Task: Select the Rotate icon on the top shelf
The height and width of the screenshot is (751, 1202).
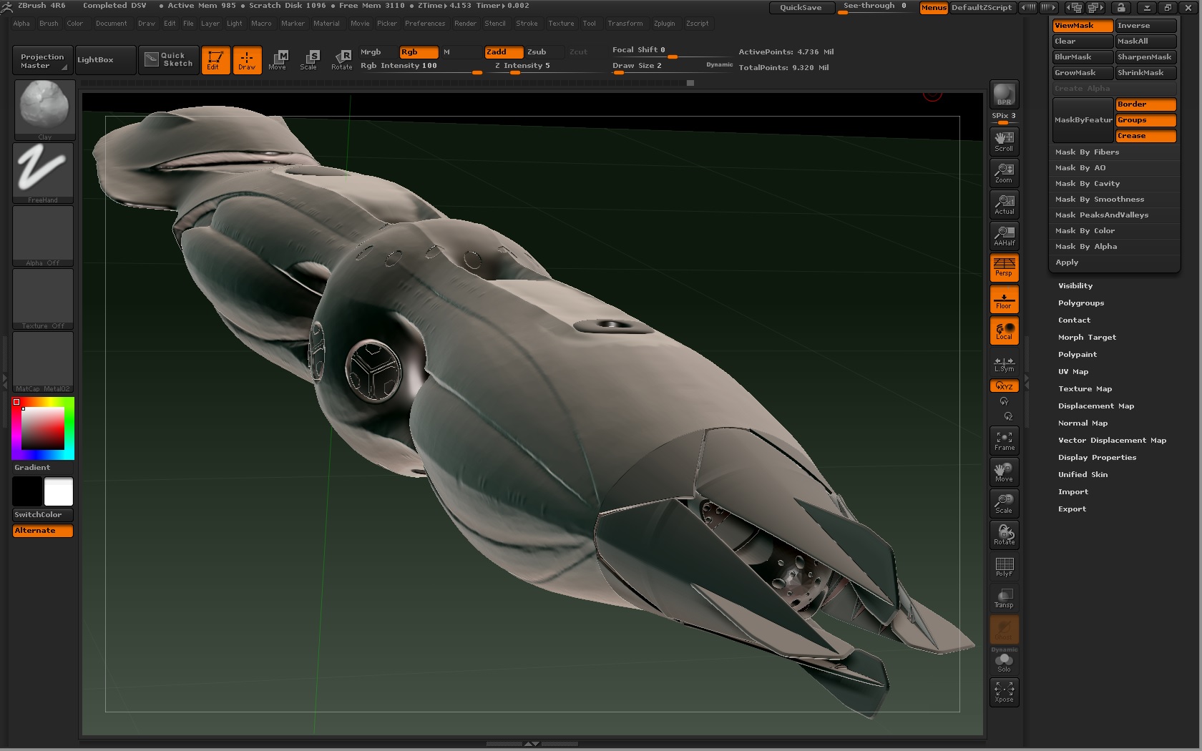Action: (342, 60)
